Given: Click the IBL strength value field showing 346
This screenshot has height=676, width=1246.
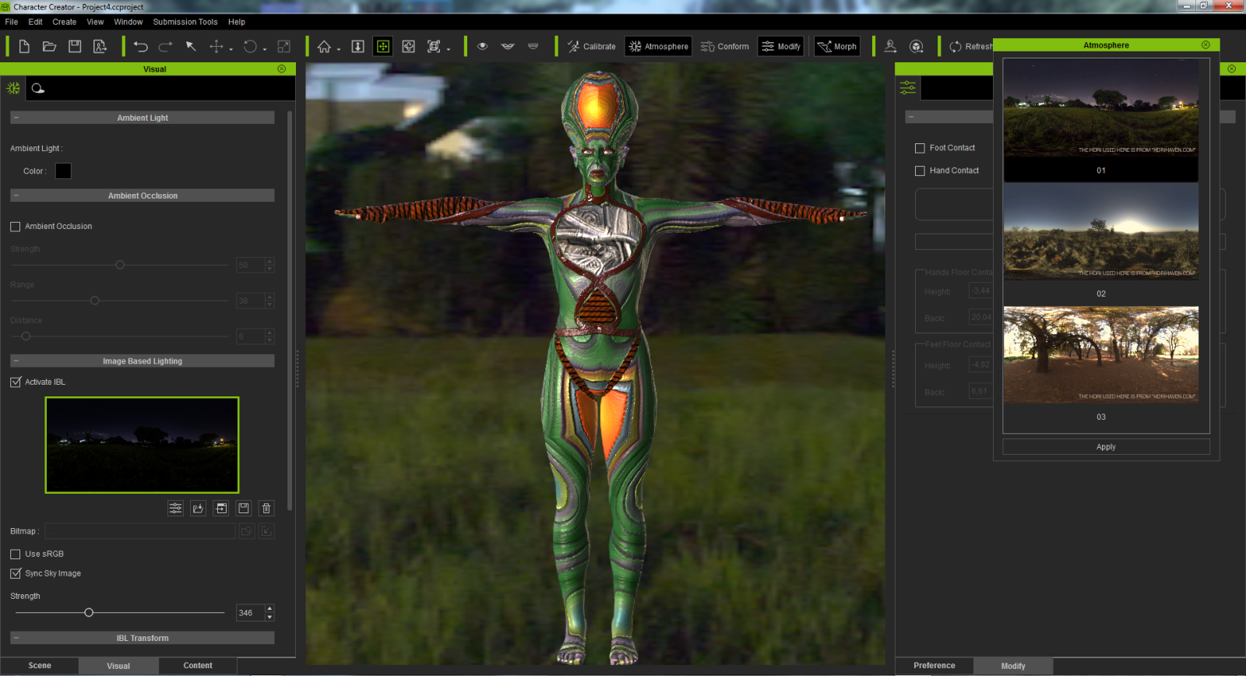Looking at the screenshot, I should pos(250,613).
